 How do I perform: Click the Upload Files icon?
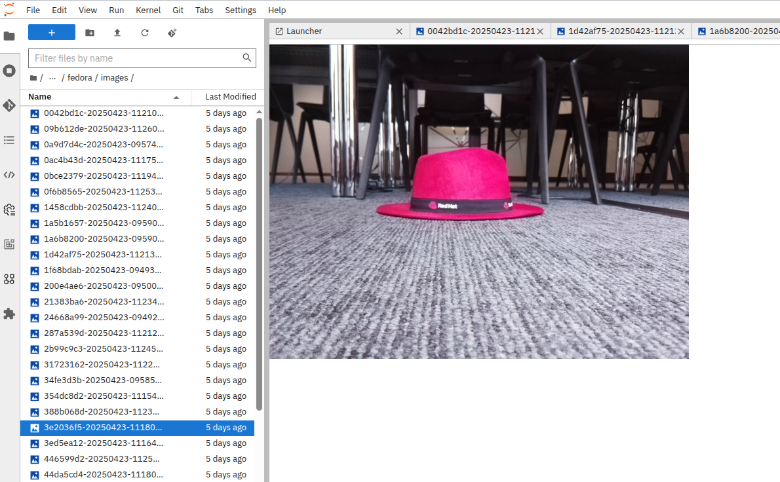117,33
